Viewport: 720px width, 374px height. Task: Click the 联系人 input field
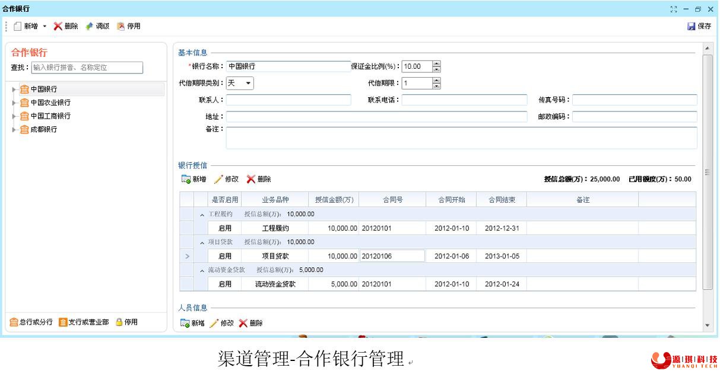tap(288, 100)
